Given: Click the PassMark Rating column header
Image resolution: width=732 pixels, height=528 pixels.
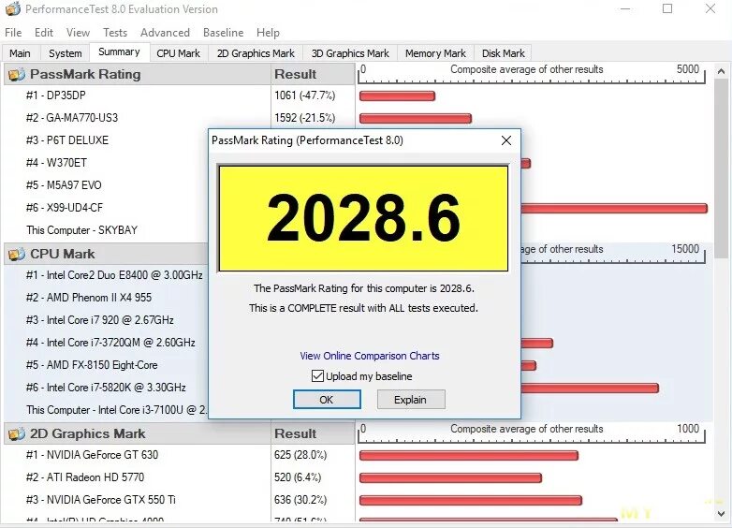Looking at the screenshot, I should (x=138, y=74).
